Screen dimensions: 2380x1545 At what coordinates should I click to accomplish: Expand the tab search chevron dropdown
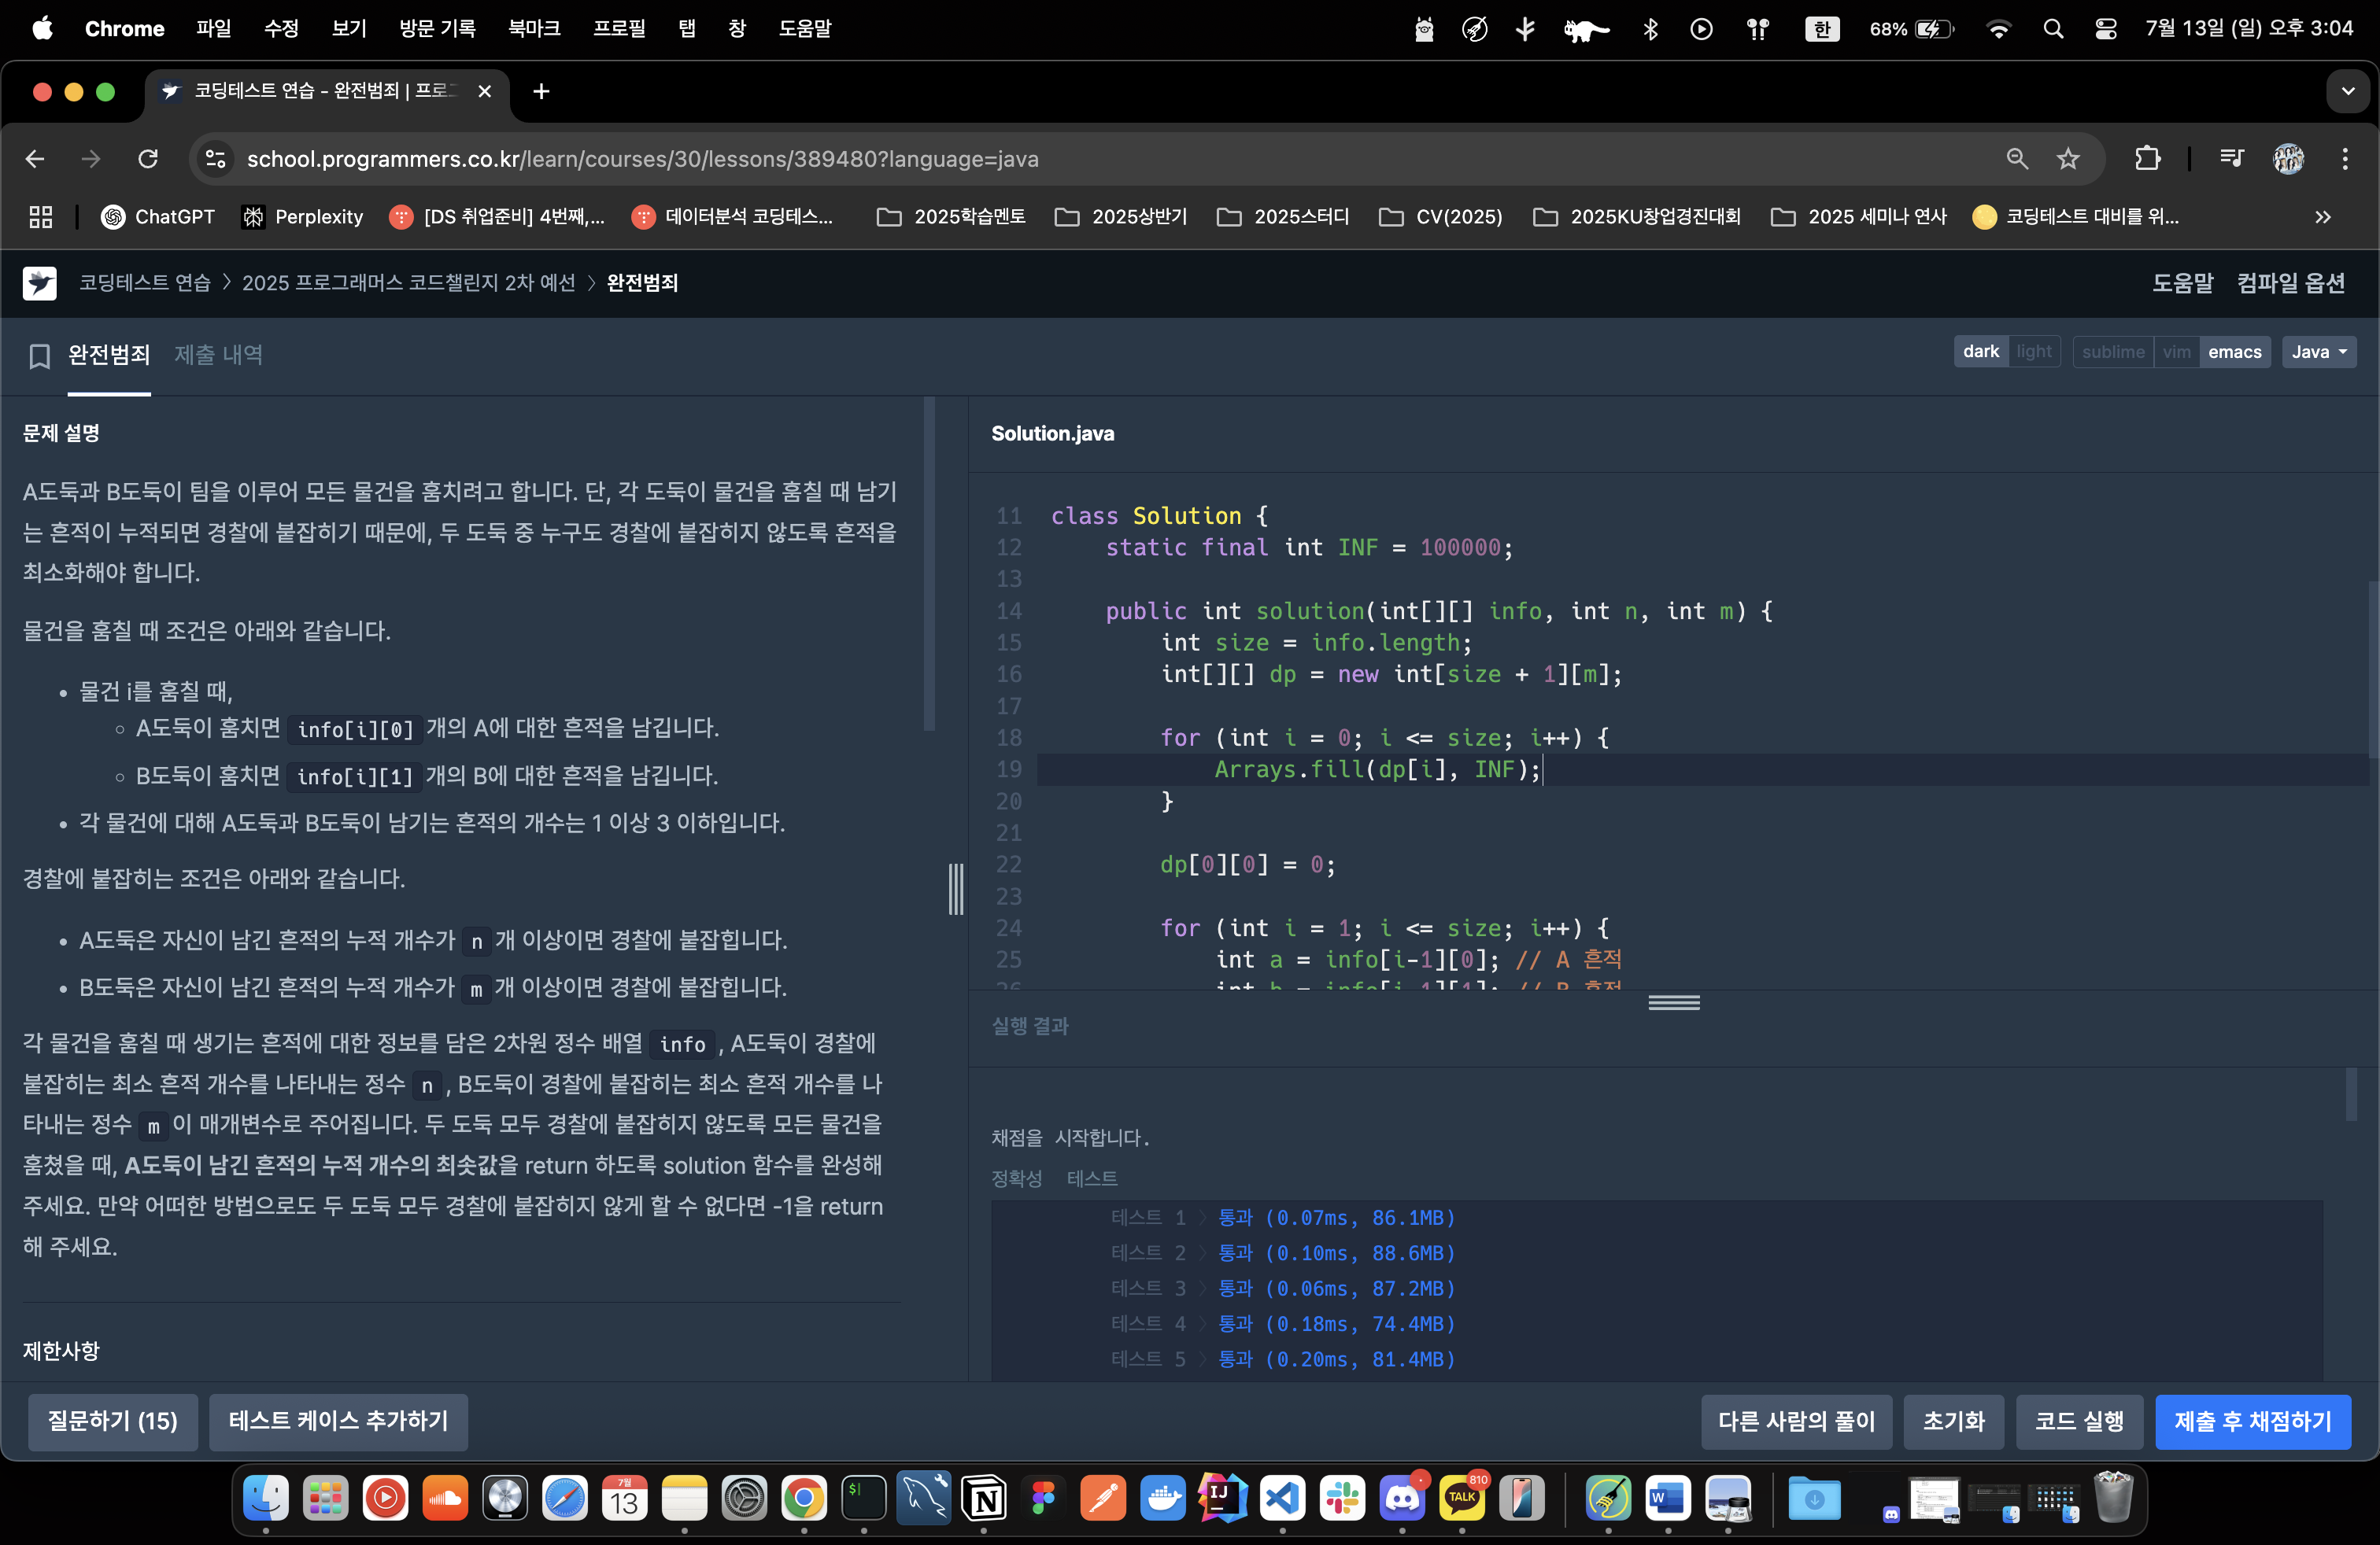pyautogui.click(x=2348, y=92)
